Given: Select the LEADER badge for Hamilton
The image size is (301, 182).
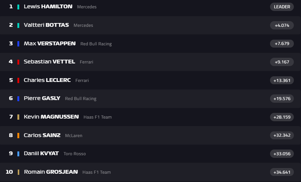Looking at the screenshot, I should 282,7.
